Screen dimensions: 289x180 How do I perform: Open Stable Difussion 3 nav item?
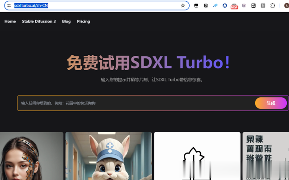coord(39,21)
